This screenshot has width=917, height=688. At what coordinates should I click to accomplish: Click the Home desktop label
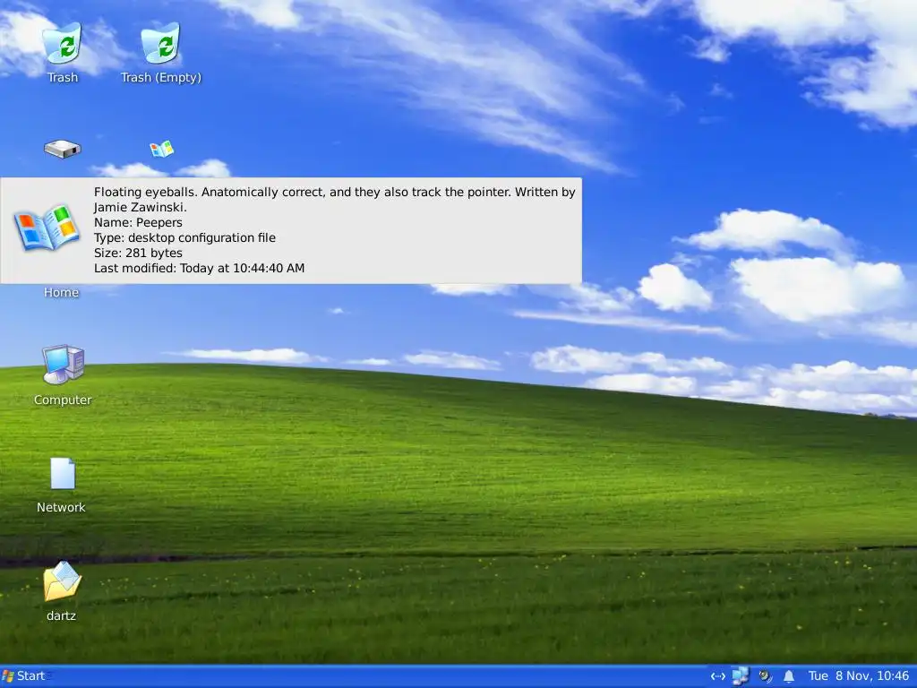click(62, 292)
